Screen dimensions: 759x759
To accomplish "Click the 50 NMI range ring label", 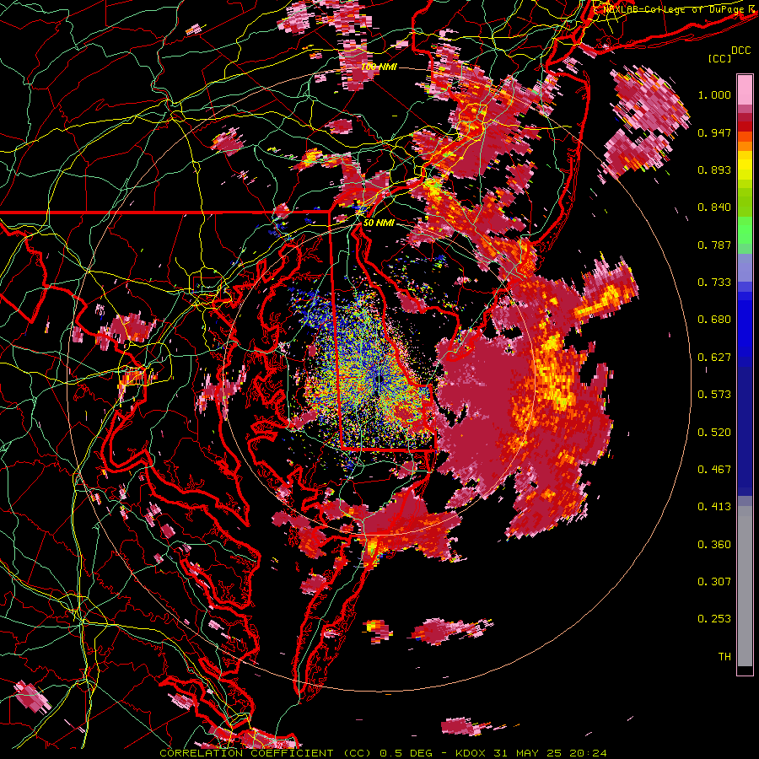I will coord(379,223).
